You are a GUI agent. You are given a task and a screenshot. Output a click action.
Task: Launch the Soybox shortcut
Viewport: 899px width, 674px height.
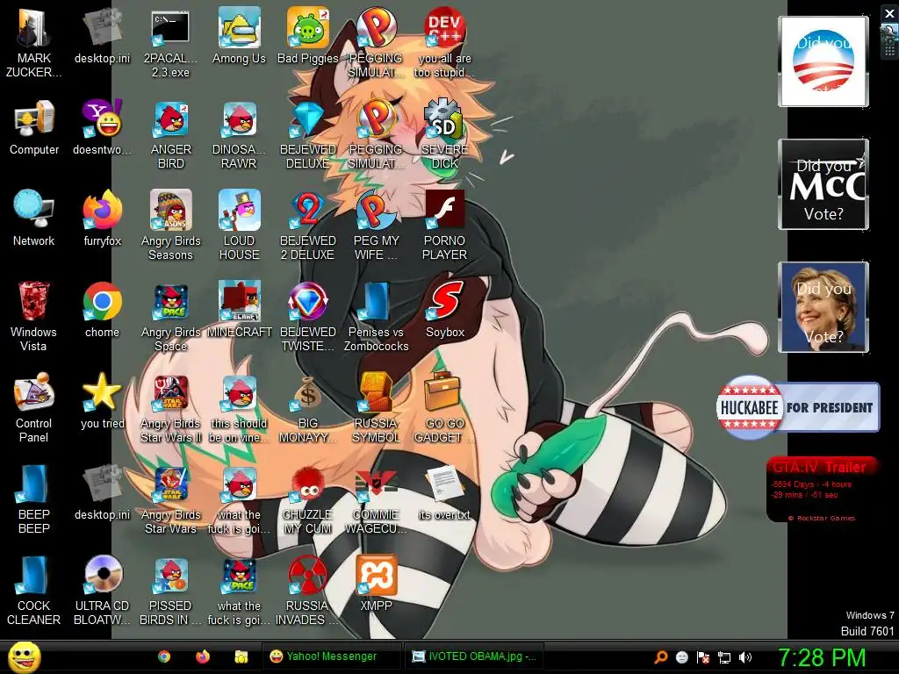pyautogui.click(x=445, y=310)
